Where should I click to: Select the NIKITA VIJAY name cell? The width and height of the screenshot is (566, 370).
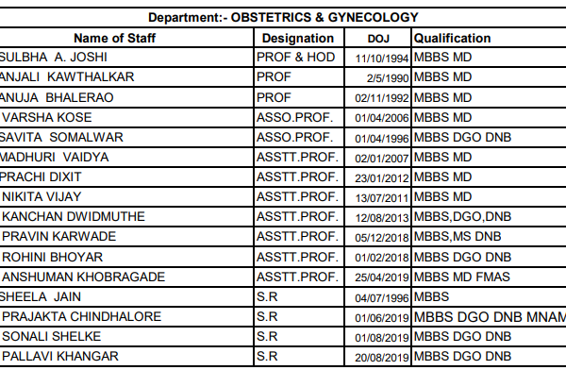pos(42,197)
